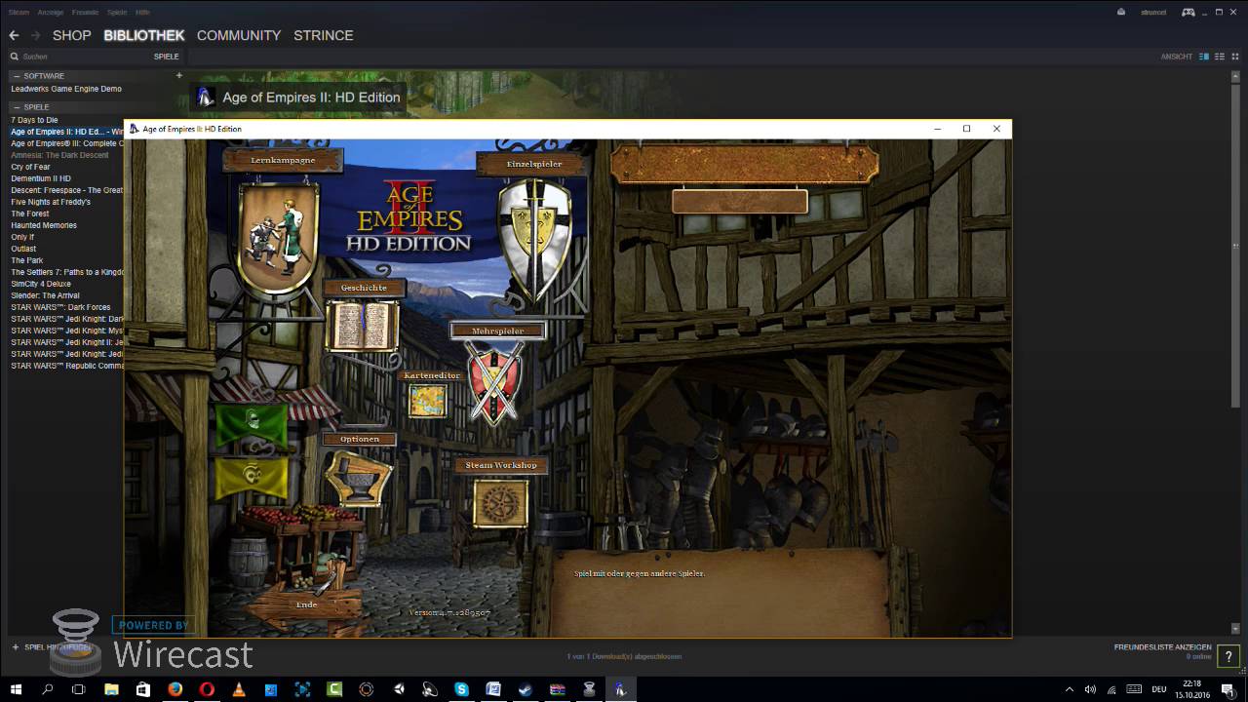
Task: Select Slender: The Arrival
Action: point(45,295)
